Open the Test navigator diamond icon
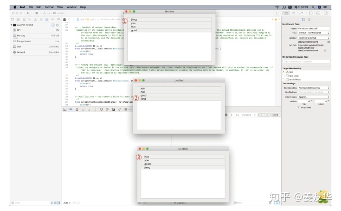Viewport: 341px width, 211px height. (x=41, y=19)
